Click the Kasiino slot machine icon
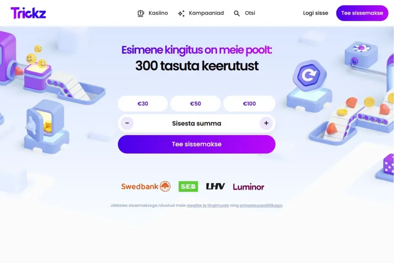This screenshot has width=394, height=263. tap(141, 13)
